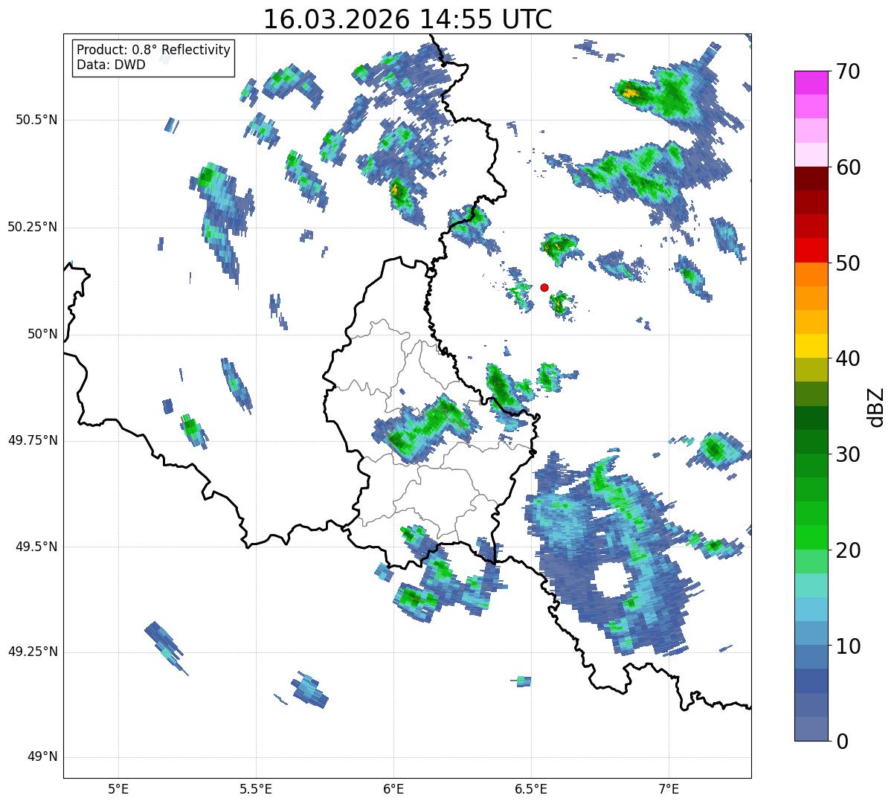Click the "Data: DWD" text

[x=111, y=65]
